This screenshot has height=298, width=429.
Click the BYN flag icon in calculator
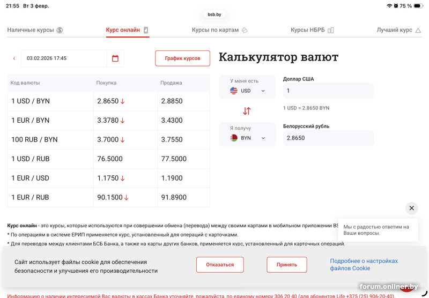[x=234, y=138]
